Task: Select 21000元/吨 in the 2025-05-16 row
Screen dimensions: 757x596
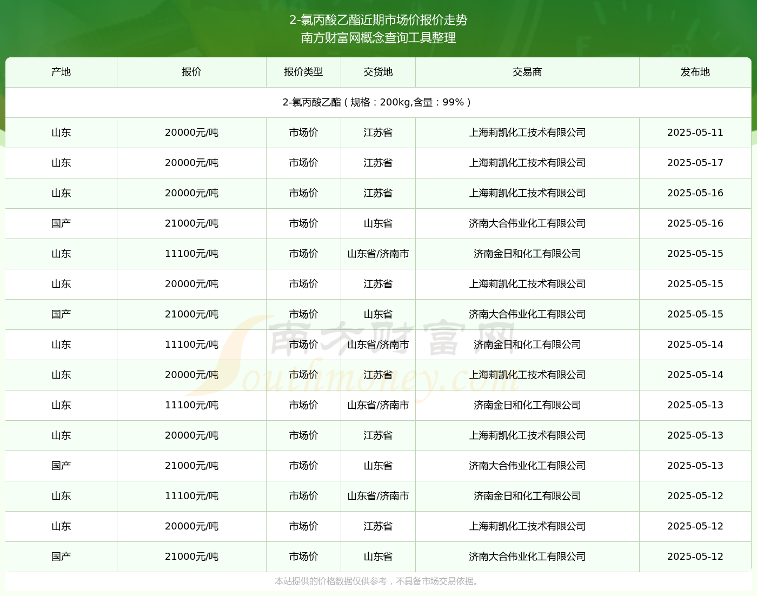Action: click(191, 223)
